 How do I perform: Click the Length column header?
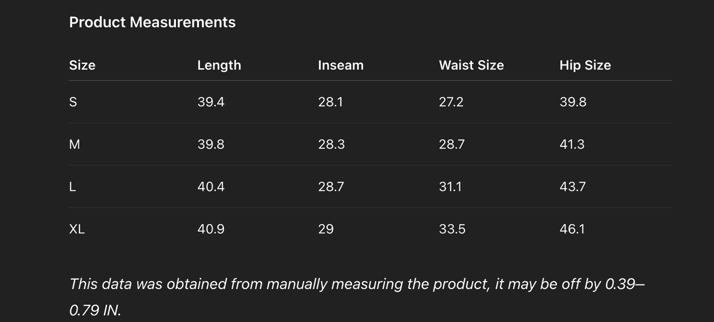(219, 65)
